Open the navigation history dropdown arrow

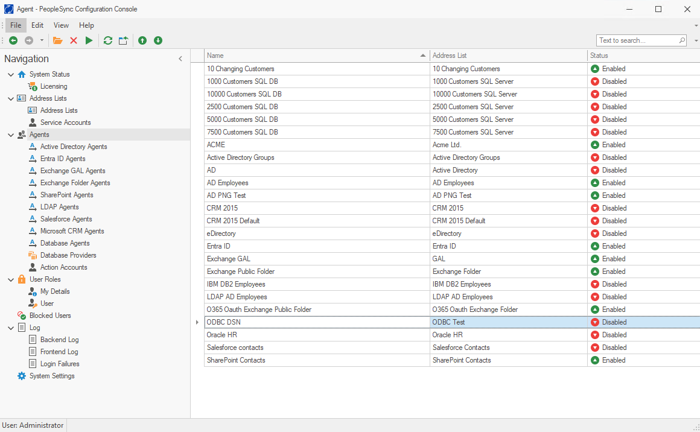click(x=42, y=40)
